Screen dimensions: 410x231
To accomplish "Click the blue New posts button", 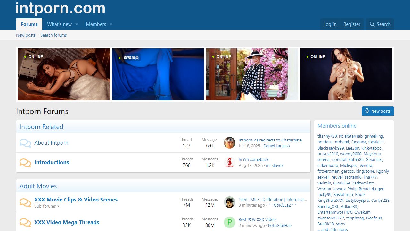I will click(378, 111).
